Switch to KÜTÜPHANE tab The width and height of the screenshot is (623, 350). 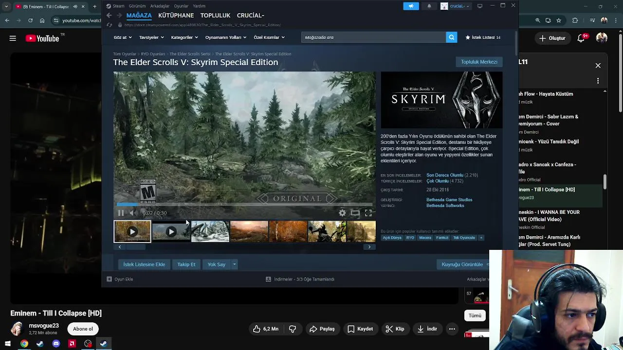176,16
